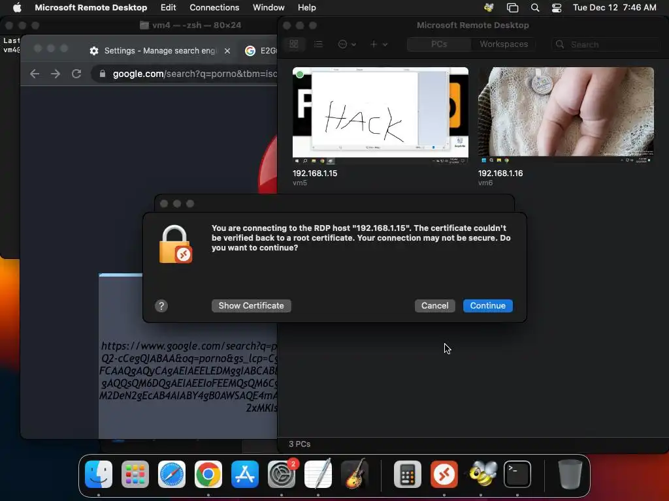The width and height of the screenshot is (669, 501).
Task: Open the Window menu
Action: click(x=269, y=7)
